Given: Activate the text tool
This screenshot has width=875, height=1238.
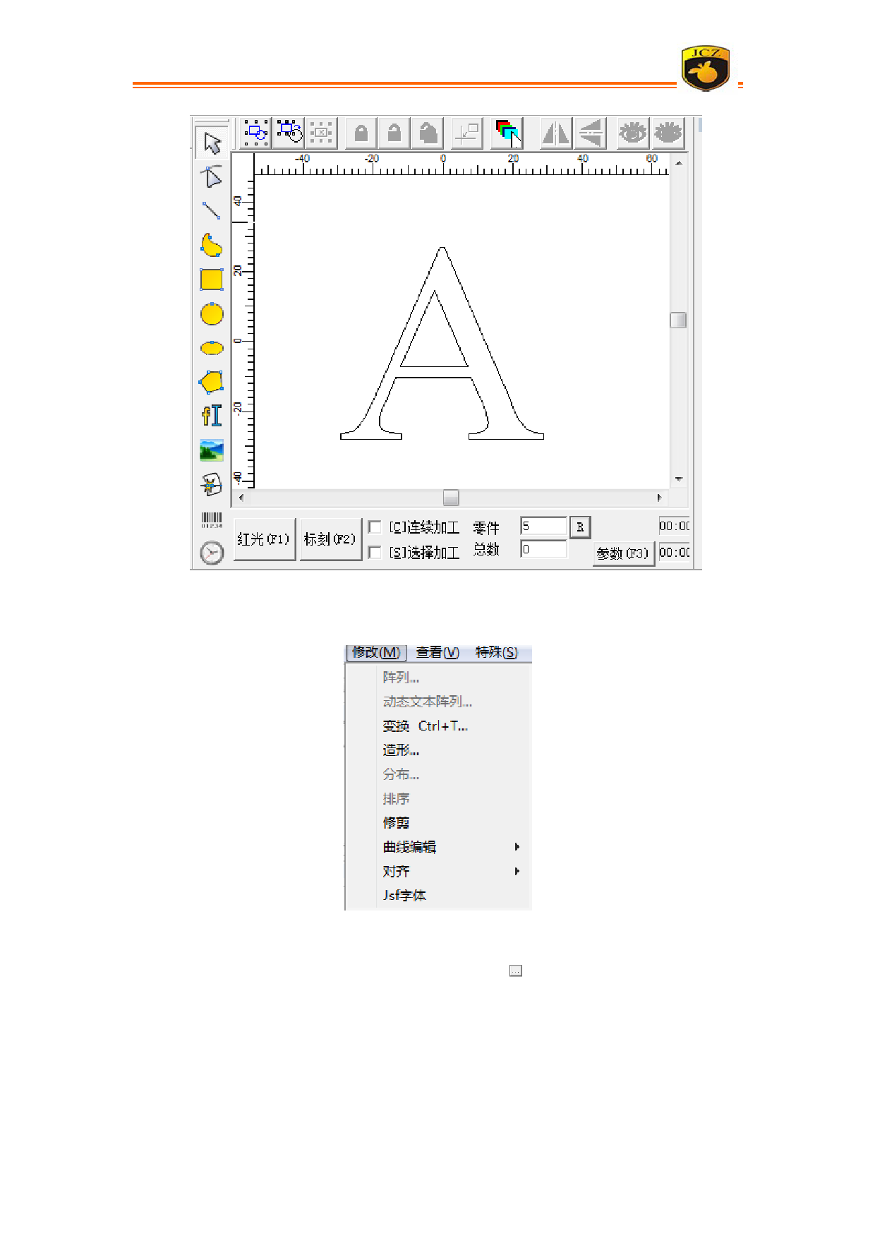Looking at the screenshot, I should (x=212, y=416).
